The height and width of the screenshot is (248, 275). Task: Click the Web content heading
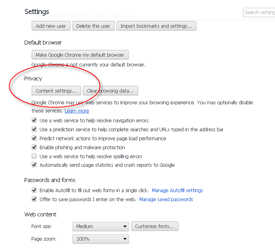40,214
